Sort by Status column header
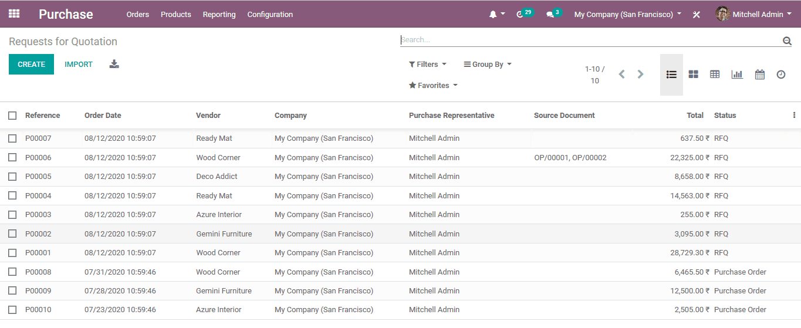This screenshot has height=328, width=801. pos(725,116)
